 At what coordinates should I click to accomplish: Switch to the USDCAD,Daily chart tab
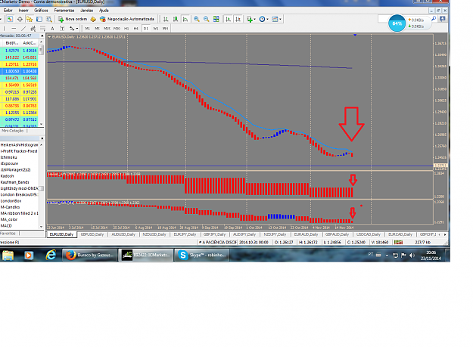368,234
